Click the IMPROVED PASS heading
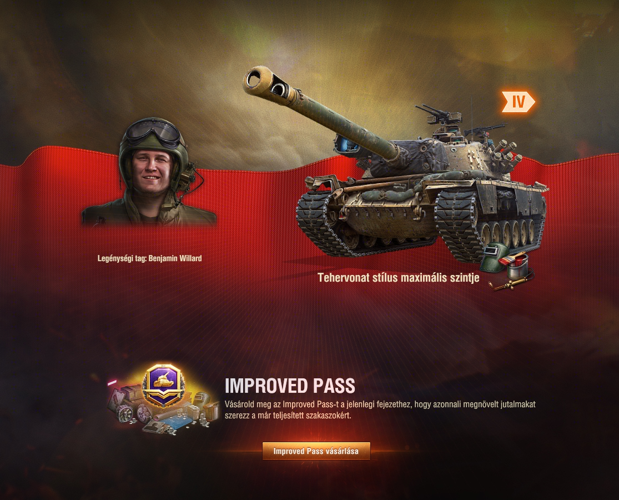Image resolution: width=619 pixels, height=500 pixels. pos(290,386)
